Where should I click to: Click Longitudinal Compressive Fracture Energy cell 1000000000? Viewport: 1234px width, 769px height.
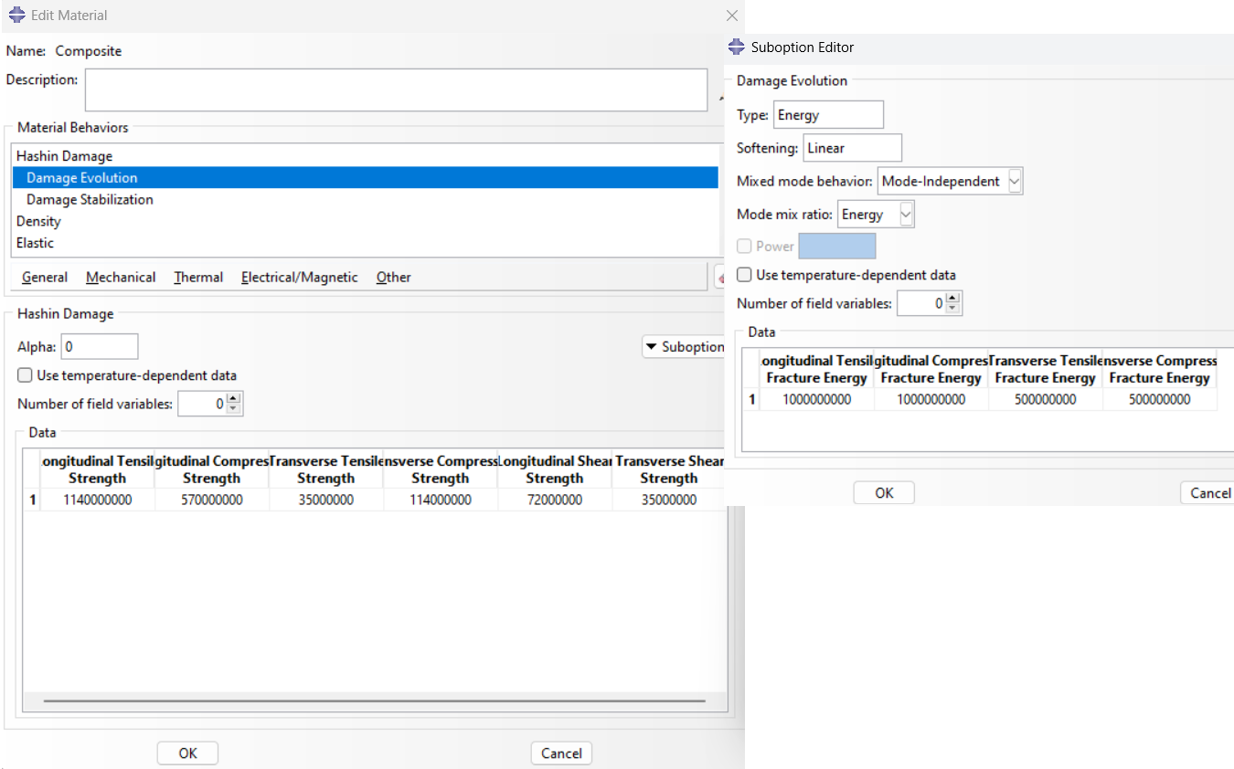coord(931,399)
